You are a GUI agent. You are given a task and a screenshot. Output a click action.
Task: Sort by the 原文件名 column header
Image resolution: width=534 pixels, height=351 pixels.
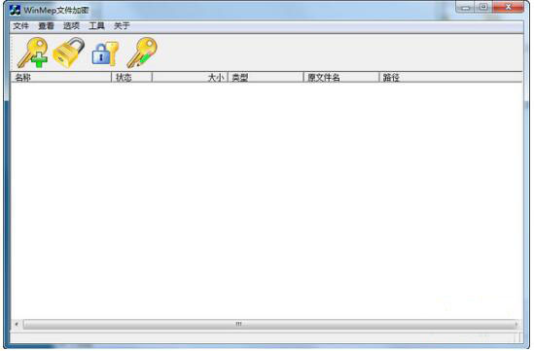coord(341,77)
